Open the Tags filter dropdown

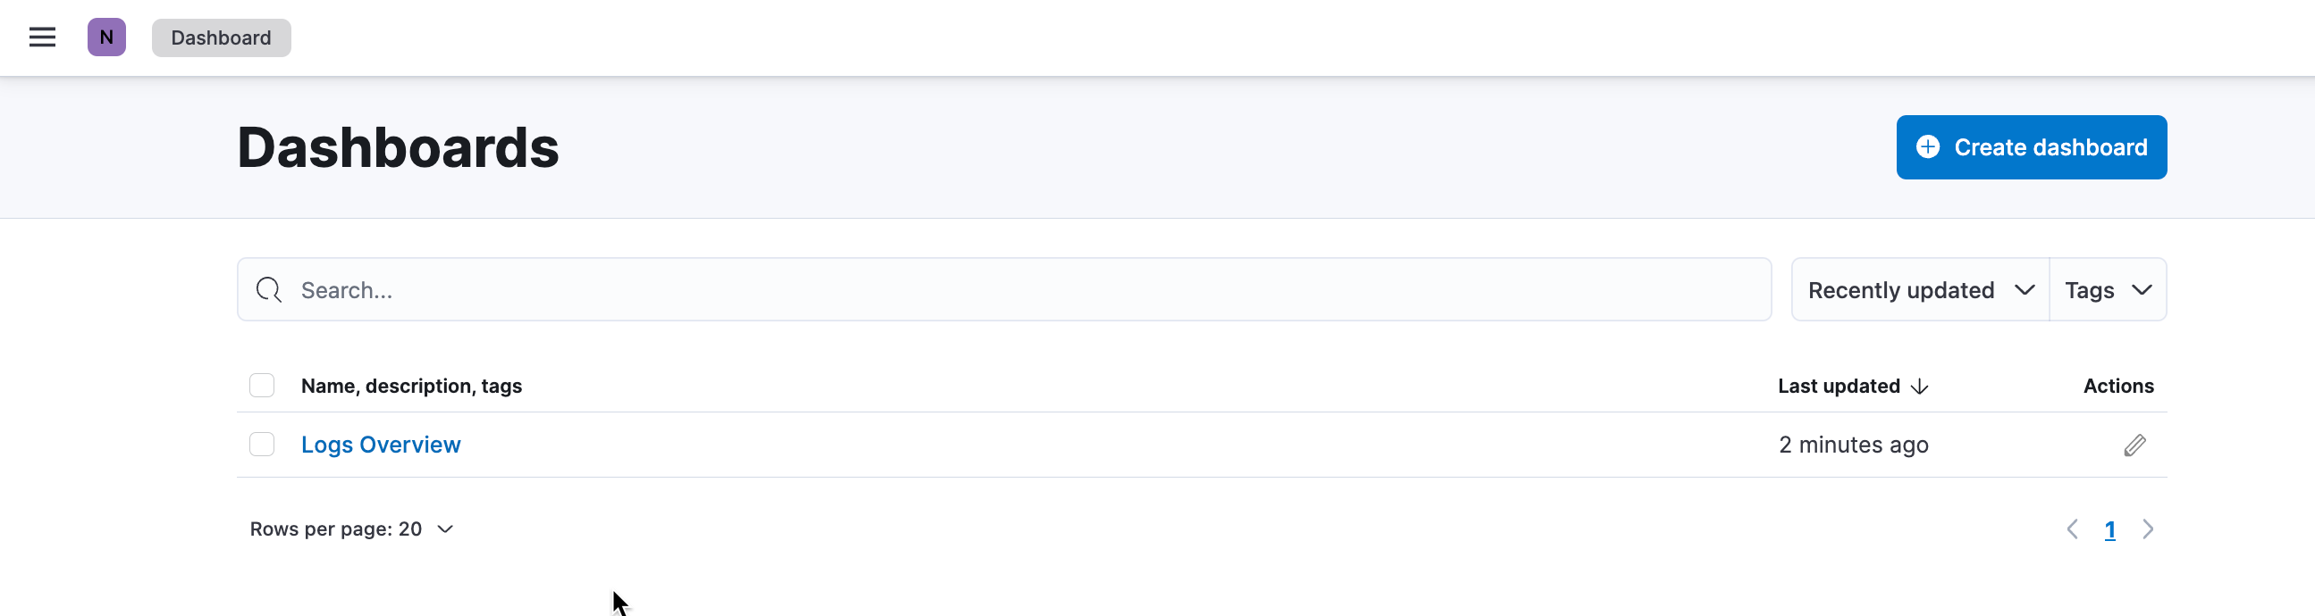pyautogui.click(x=2108, y=290)
